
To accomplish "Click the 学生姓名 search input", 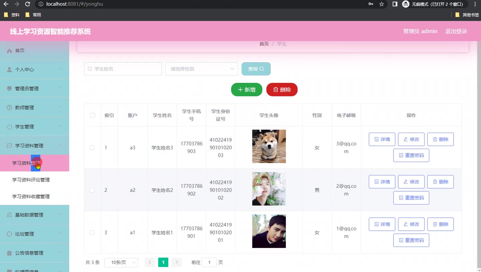I will point(123,69).
